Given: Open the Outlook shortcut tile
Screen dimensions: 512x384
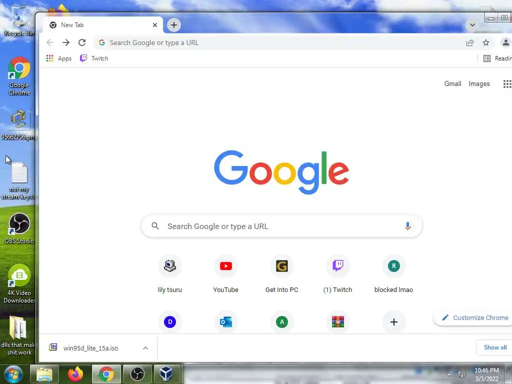Looking at the screenshot, I should 225,322.
